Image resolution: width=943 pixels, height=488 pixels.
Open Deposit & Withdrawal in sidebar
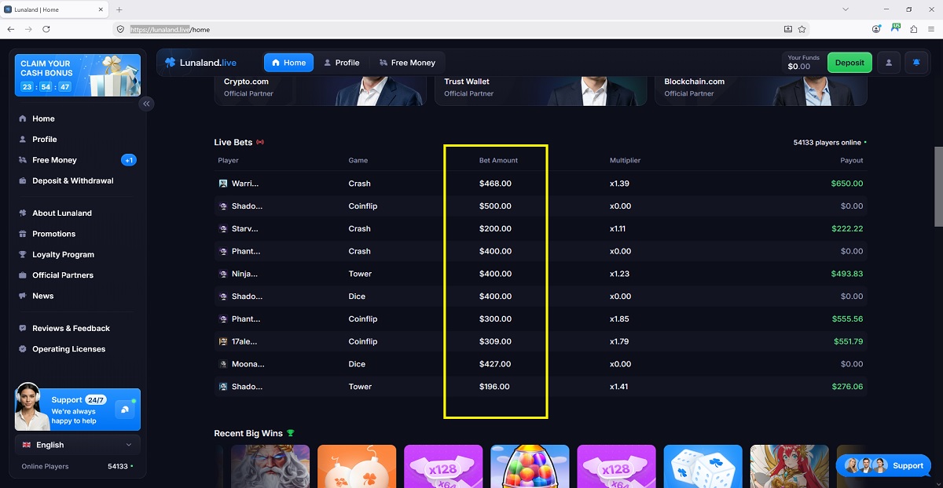[72, 180]
